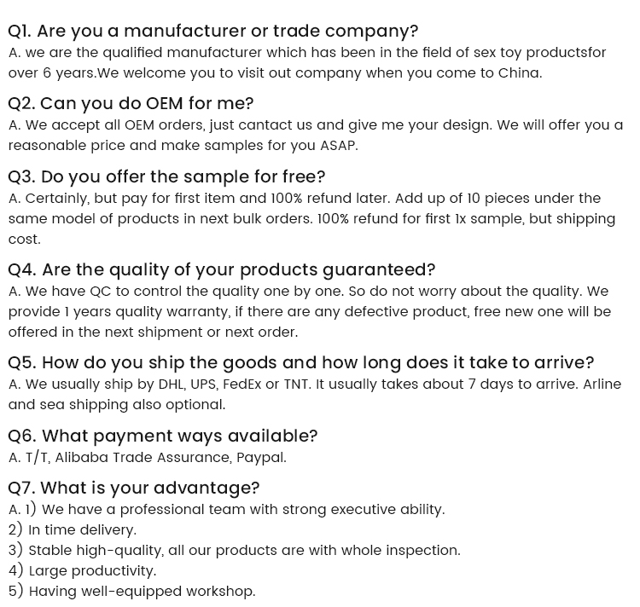Click the word 'Paypal' in the payment answer
Screen dimensions: 640x607
261,458
